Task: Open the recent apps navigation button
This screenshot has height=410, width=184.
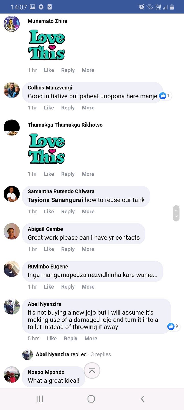Action: click(x=40, y=399)
